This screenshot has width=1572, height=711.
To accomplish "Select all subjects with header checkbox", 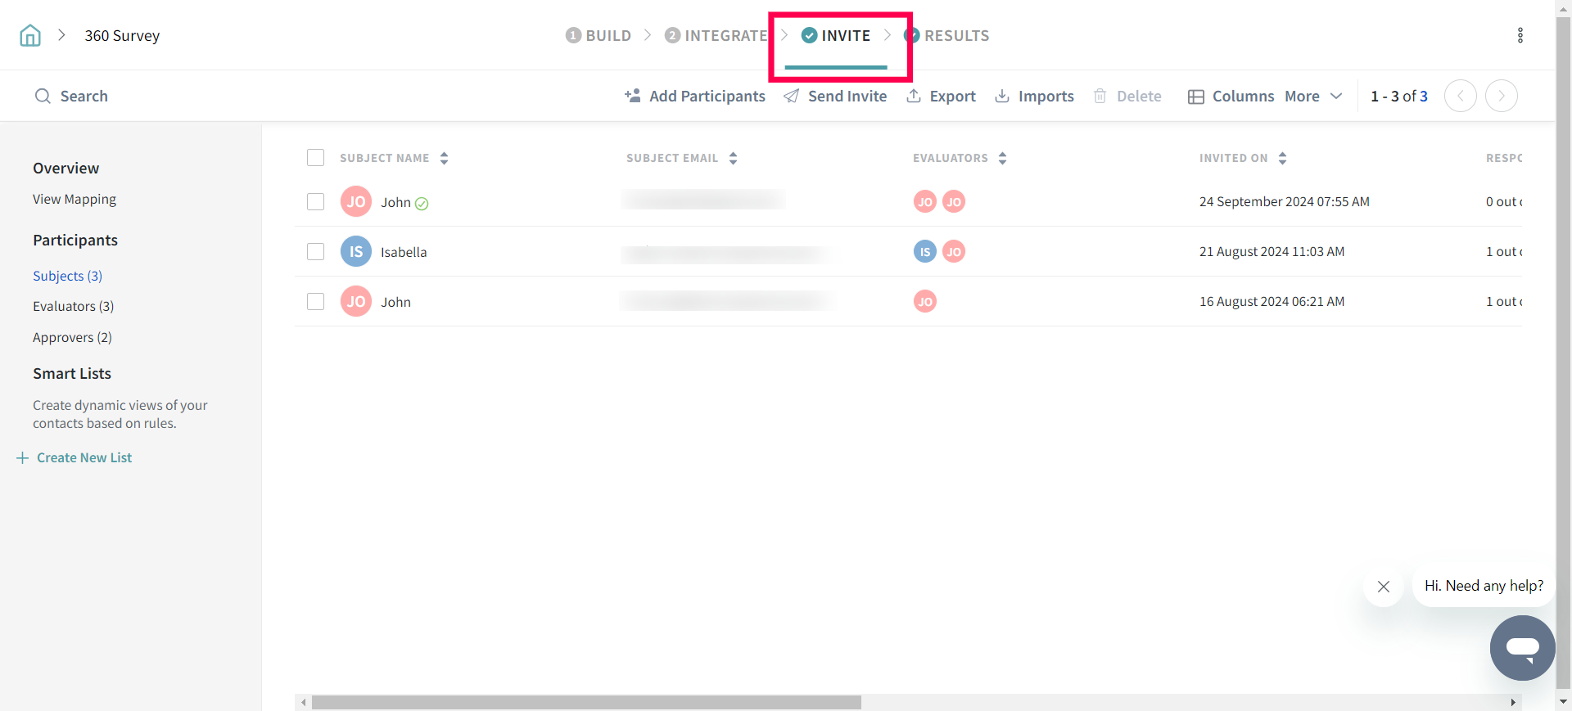I will [315, 158].
